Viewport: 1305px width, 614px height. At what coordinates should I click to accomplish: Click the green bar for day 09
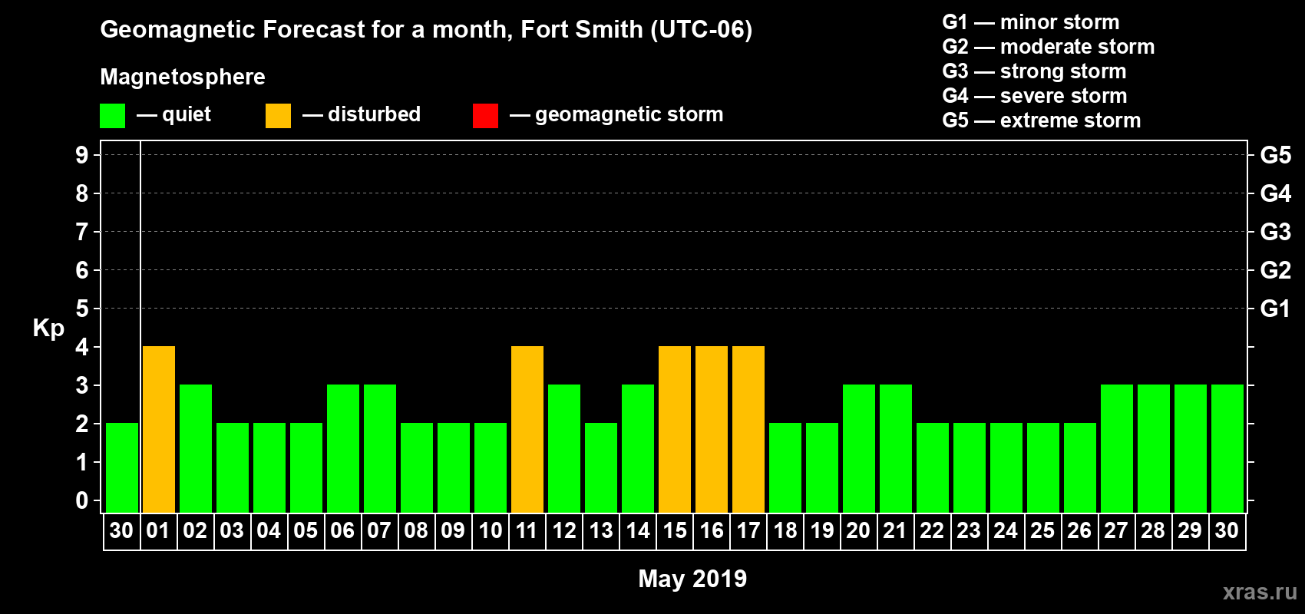454,467
